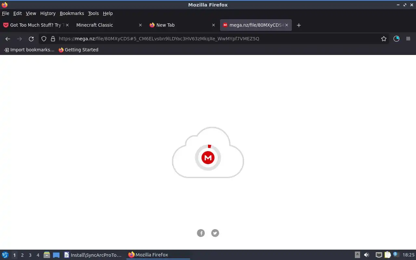Switch to workspace 4
Image resolution: width=416 pixels, height=260 pixels.
tap(38, 255)
